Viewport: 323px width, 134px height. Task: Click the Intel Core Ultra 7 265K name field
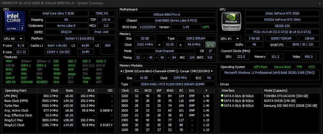[x=58, y=13]
